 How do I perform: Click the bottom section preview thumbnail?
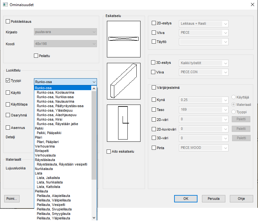point(124,123)
